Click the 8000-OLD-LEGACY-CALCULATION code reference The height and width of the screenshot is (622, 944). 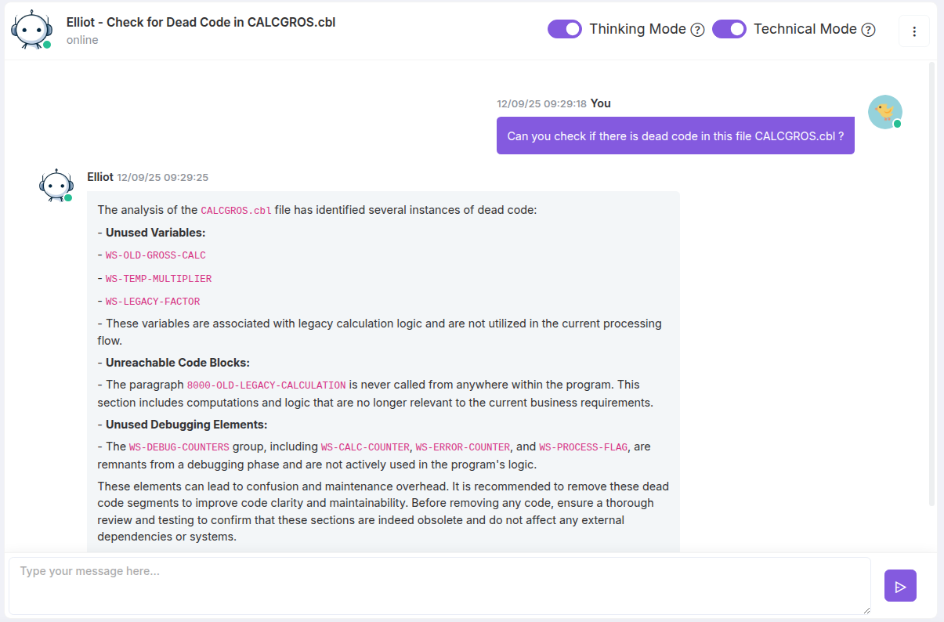coord(266,385)
